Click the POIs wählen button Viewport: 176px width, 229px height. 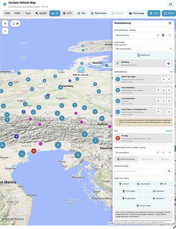tap(129, 191)
